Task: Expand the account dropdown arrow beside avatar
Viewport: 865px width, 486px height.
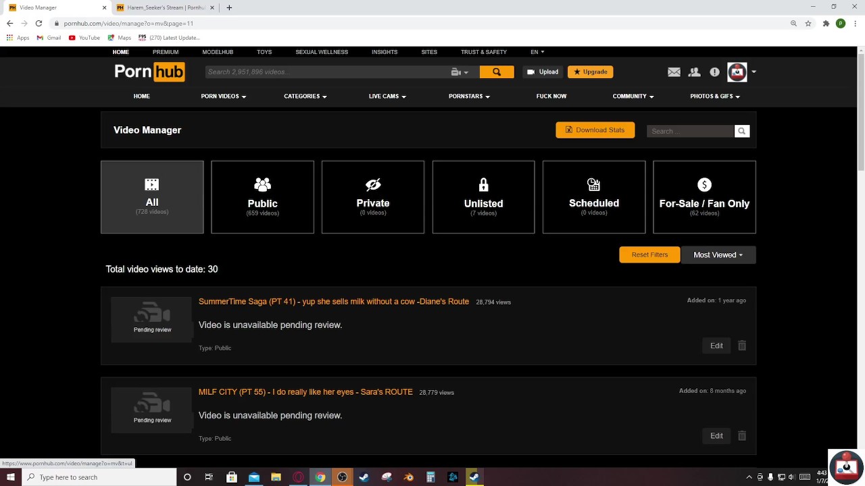Action: (753, 72)
